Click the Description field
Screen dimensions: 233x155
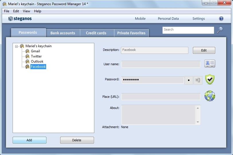154,50
